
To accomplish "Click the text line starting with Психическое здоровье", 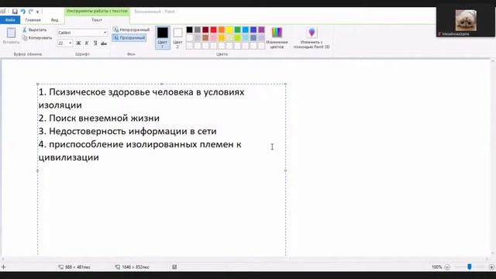I will [141, 92].
